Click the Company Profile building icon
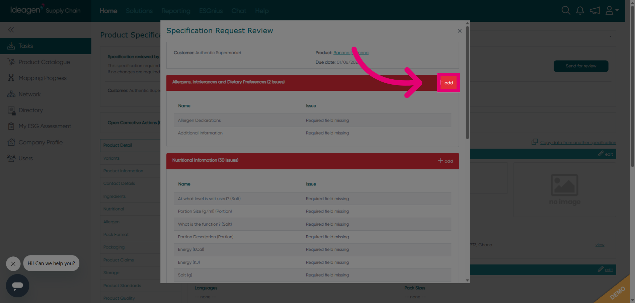635x303 pixels. tap(11, 142)
